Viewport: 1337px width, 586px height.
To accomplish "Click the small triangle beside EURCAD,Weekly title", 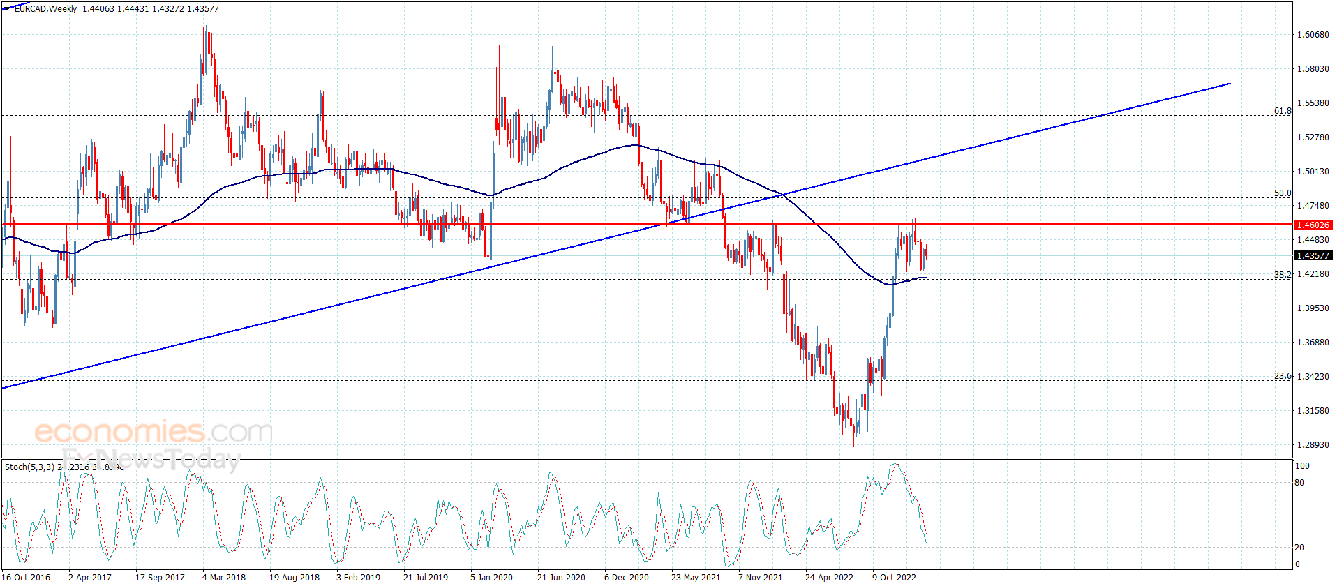I will 8,9.
